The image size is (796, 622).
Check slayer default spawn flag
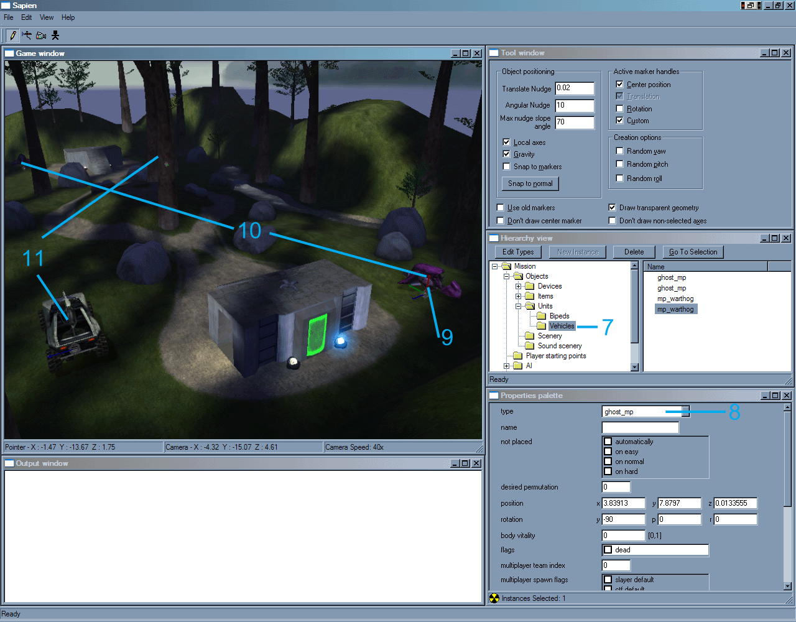pos(608,580)
